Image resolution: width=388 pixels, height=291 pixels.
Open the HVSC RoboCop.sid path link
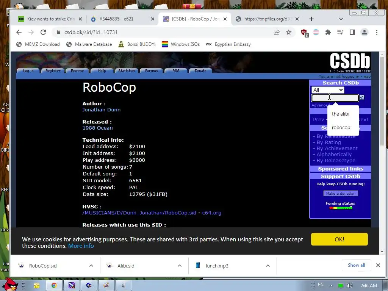tap(139, 213)
